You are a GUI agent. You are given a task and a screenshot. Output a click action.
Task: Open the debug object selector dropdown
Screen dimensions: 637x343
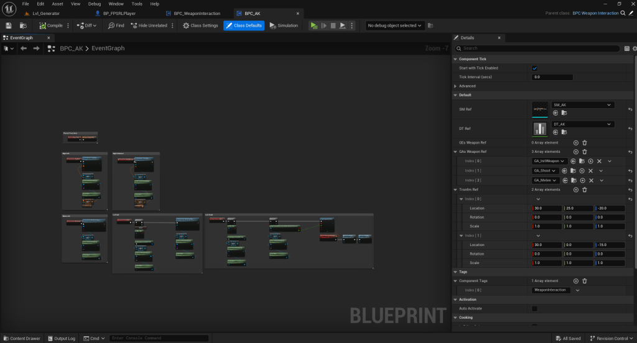[395, 25]
